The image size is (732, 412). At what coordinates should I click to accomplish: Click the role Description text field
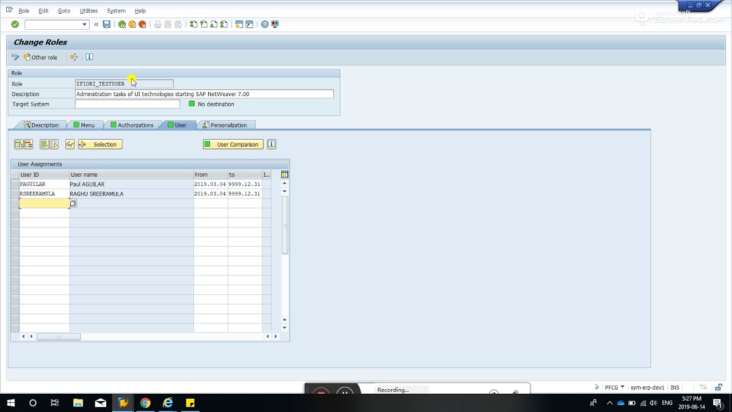[204, 94]
